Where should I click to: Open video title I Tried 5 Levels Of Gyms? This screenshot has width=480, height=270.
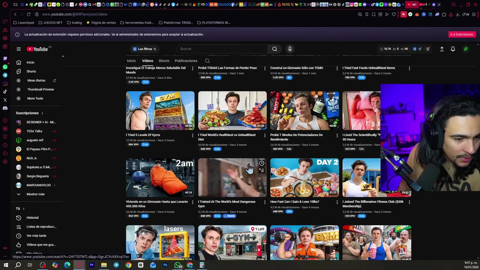pyautogui.click(x=143, y=135)
